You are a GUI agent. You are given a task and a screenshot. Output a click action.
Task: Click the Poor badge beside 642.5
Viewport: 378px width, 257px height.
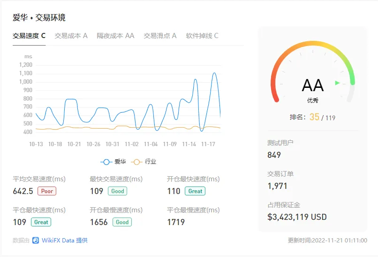(47, 191)
